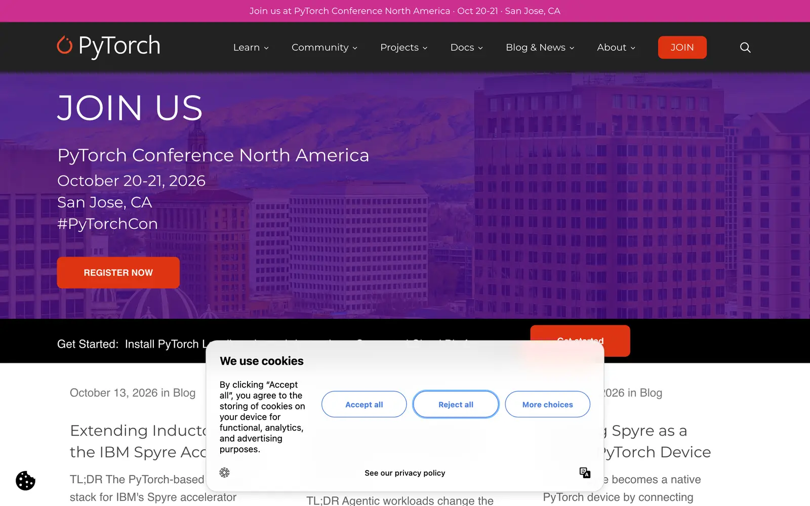The height and width of the screenshot is (506, 810).
Task: Click the October 13, 2026 in Blog label
Action: (133, 393)
